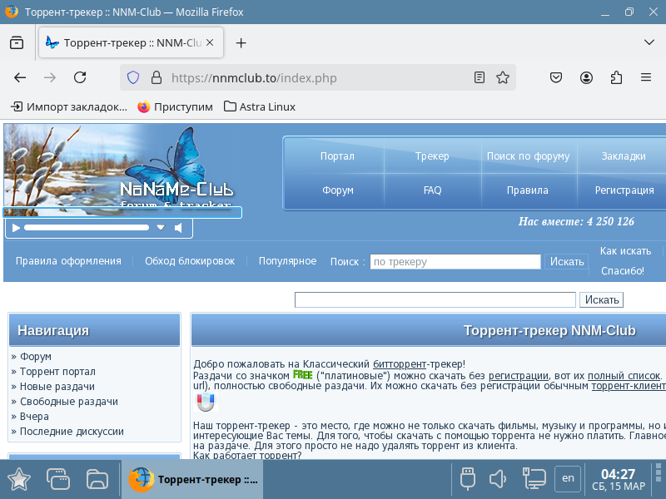
Task: Open the network connection tray icon
Action: pos(534,479)
